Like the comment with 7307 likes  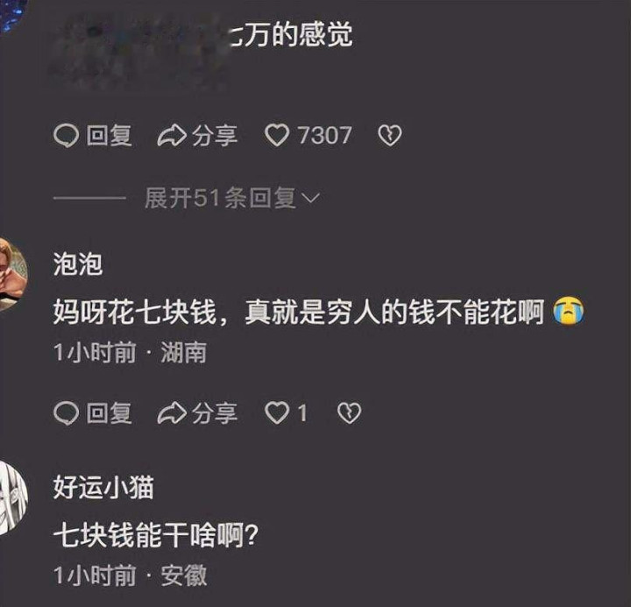pyautogui.click(x=276, y=135)
